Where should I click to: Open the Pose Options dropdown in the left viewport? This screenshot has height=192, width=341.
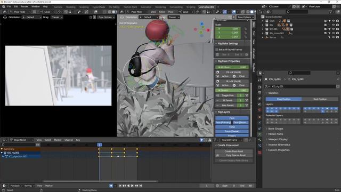coord(106,17)
